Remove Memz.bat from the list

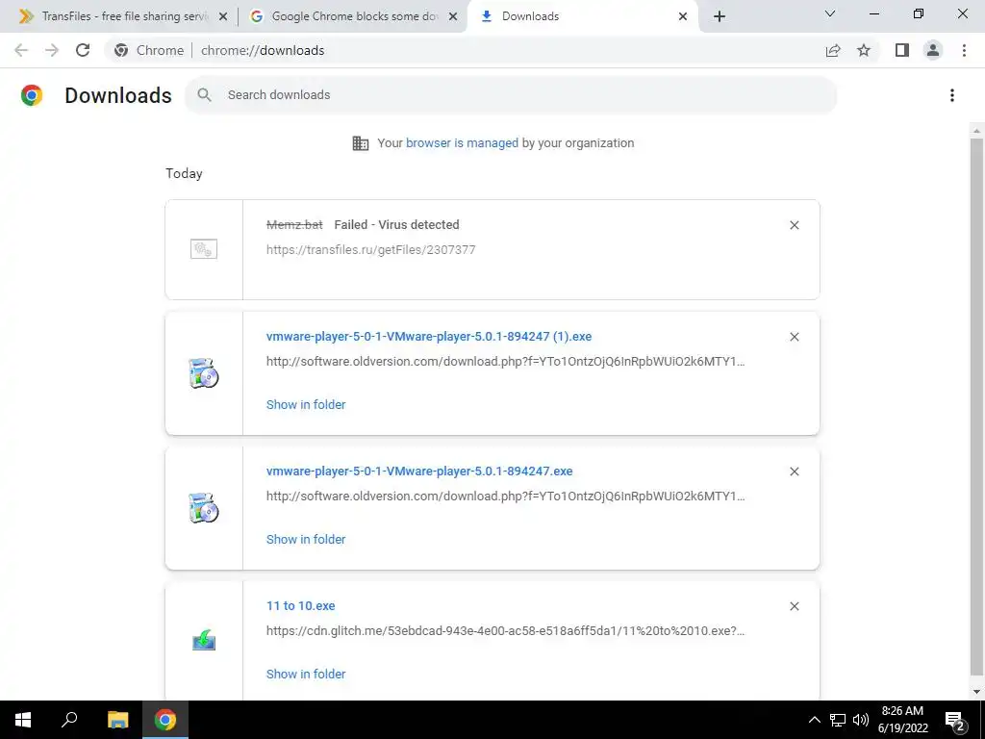(x=794, y=225)
